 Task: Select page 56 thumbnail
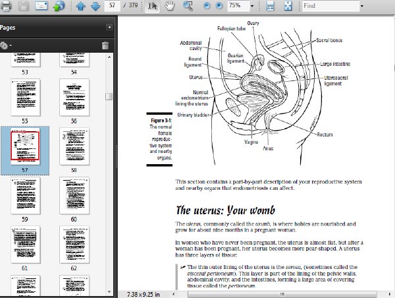click(x=74, y=98)
